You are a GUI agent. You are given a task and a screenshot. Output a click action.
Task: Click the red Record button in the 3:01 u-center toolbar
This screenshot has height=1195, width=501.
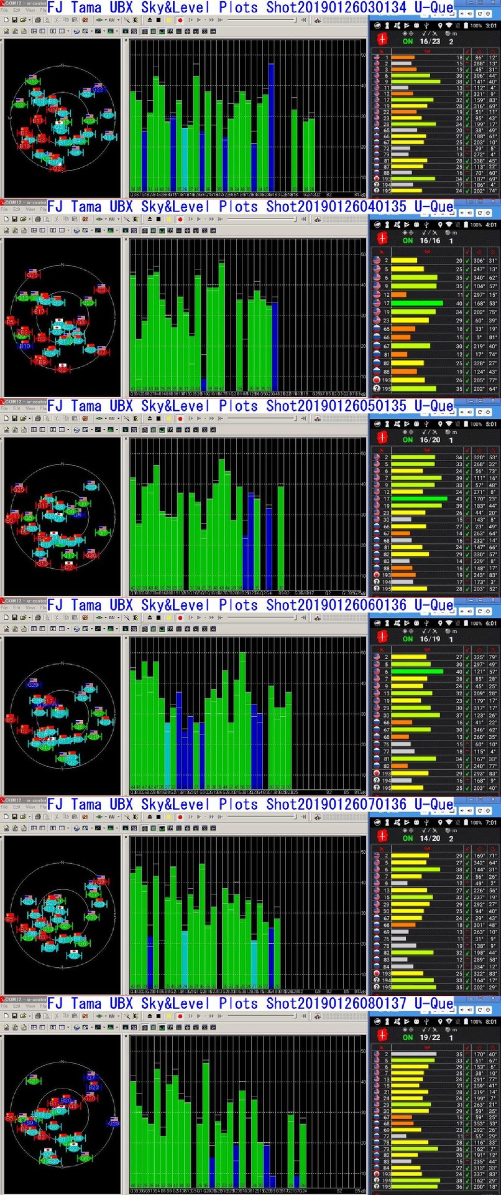(x=180, y=20)
